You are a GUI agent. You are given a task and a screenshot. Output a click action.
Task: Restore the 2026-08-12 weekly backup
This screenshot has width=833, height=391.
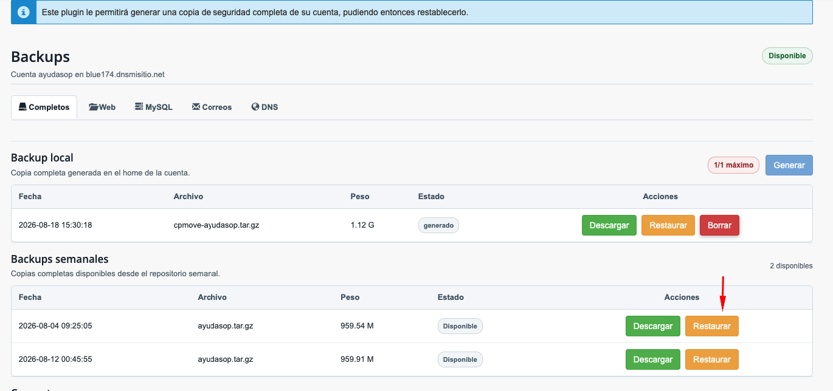712,359
